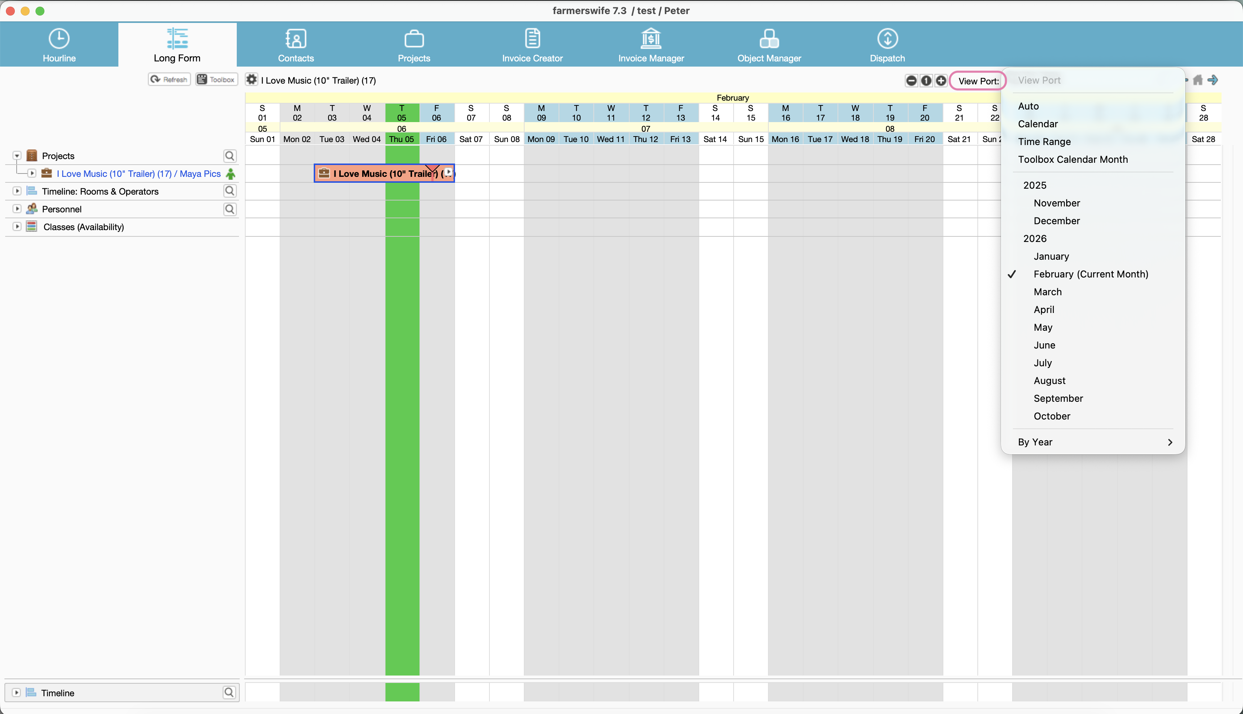
Task: Expand Timeline: Rooms & Operators node
Action: click(x=17, y=191)
